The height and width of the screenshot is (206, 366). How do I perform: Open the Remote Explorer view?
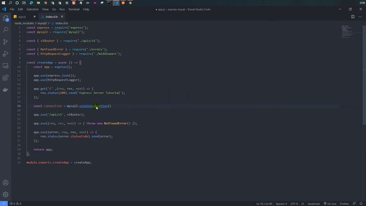click(x=6, y=66)
